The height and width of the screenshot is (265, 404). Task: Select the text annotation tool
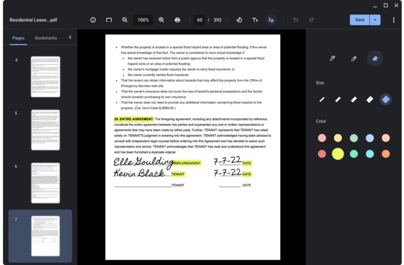[x=255, y=20]
